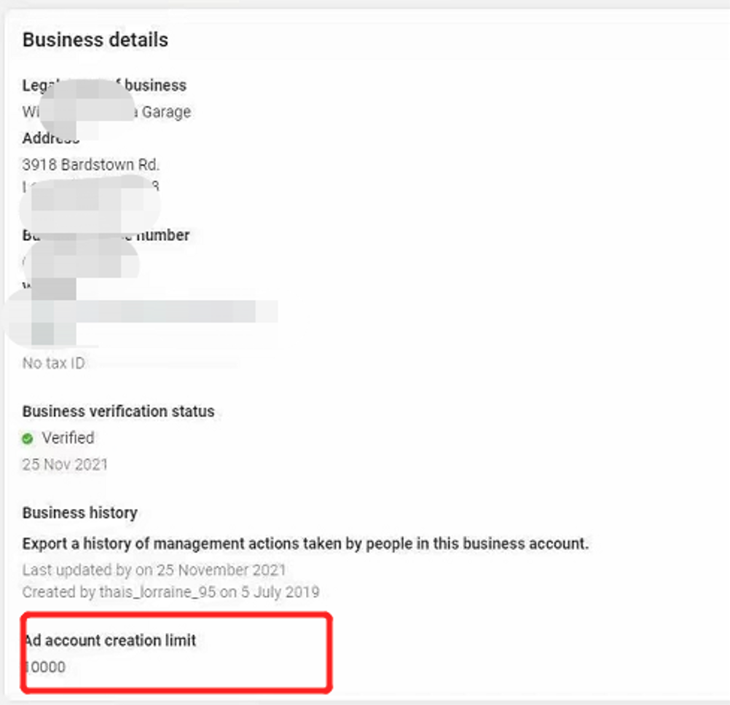Select the No tax ID text
Image resolution: width=730 pixels, height=705 pixels.
53,363
